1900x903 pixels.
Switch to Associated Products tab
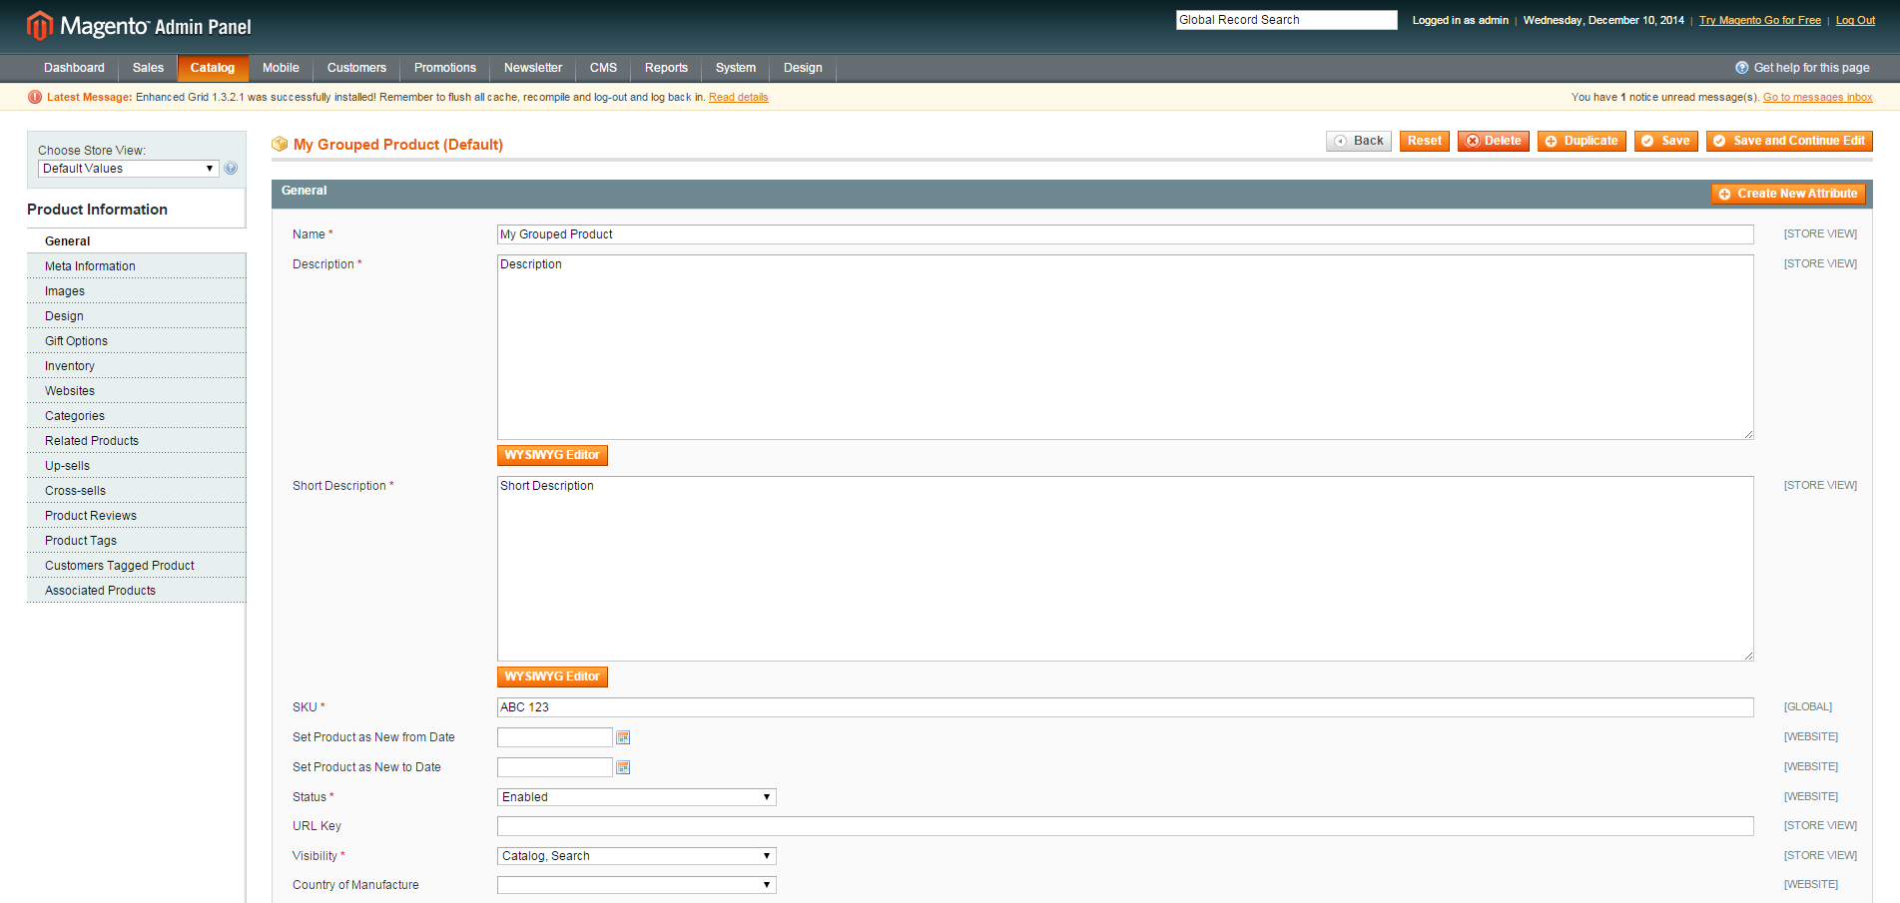(x=100, y=591)
